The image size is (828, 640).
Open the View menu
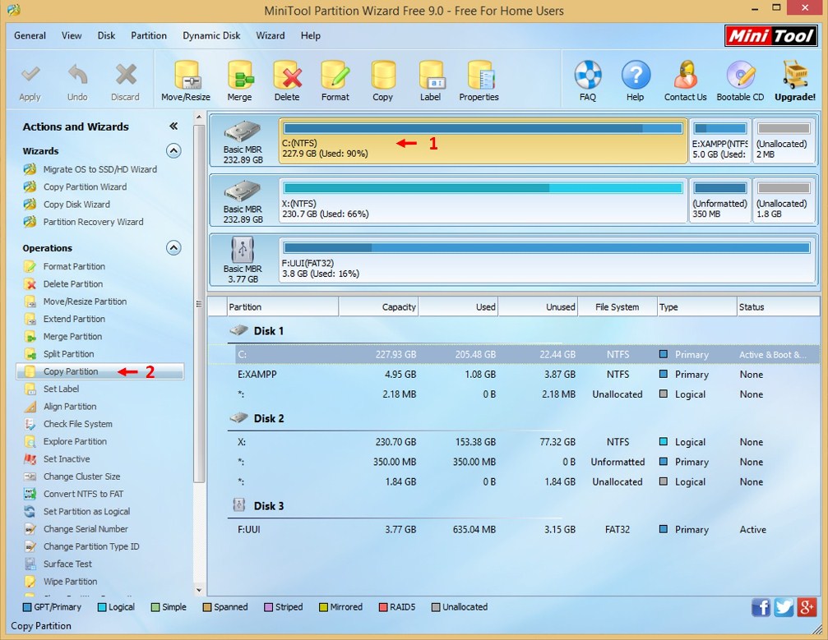(x=72, y=35)
